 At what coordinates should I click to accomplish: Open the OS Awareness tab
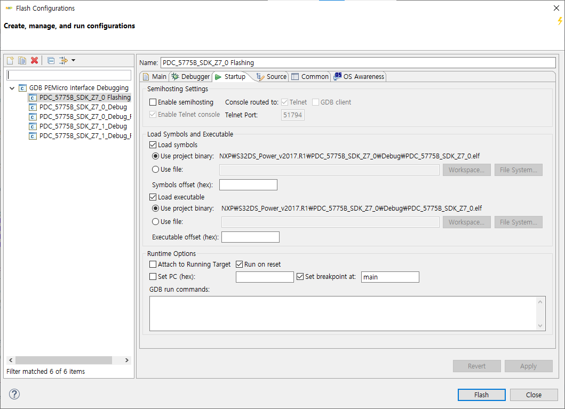[359, 77]
